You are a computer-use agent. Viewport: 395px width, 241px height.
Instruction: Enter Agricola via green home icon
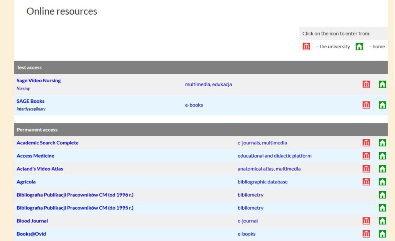382,182
